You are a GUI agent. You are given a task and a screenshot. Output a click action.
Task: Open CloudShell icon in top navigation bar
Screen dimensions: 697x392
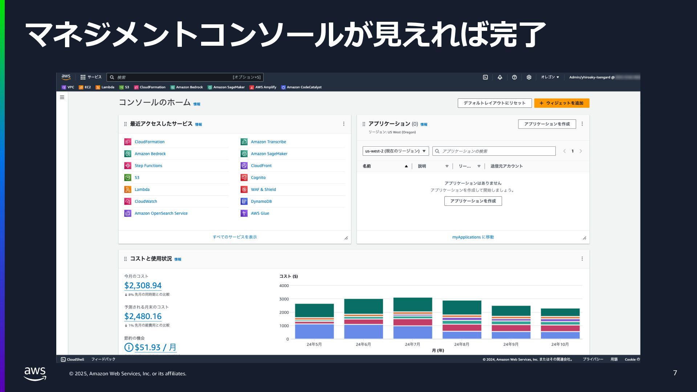pyautogui.click(x=485, y=77)
